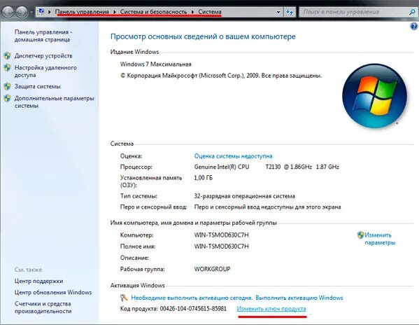
Task: Open help via the blue question mark icon
Action: pyautogui.click(x=413, y=26)
